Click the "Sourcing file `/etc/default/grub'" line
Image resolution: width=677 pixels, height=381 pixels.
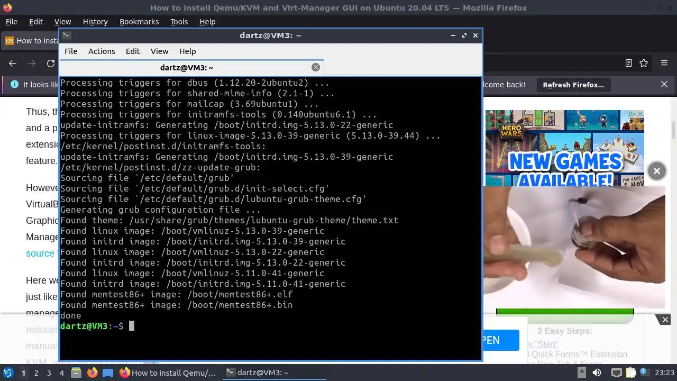pos(147,178)
